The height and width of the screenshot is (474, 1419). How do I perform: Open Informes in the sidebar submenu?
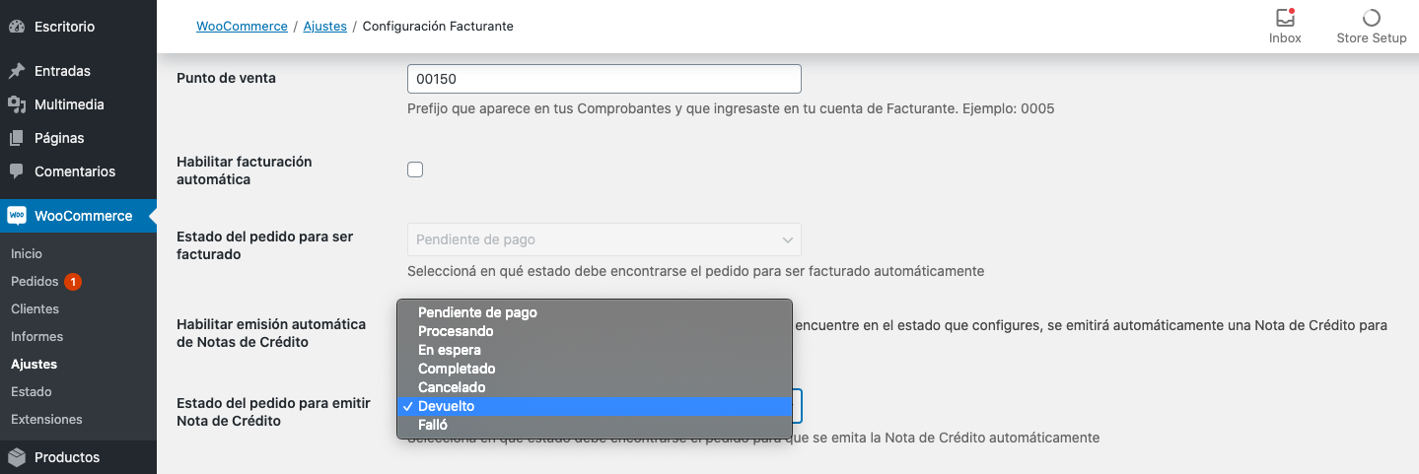(x=36, y=337)
